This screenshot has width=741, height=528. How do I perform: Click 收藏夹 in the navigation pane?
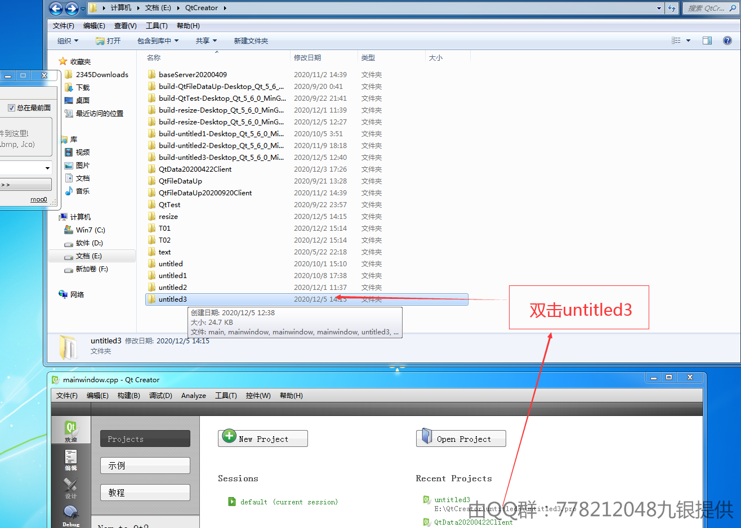81,61
